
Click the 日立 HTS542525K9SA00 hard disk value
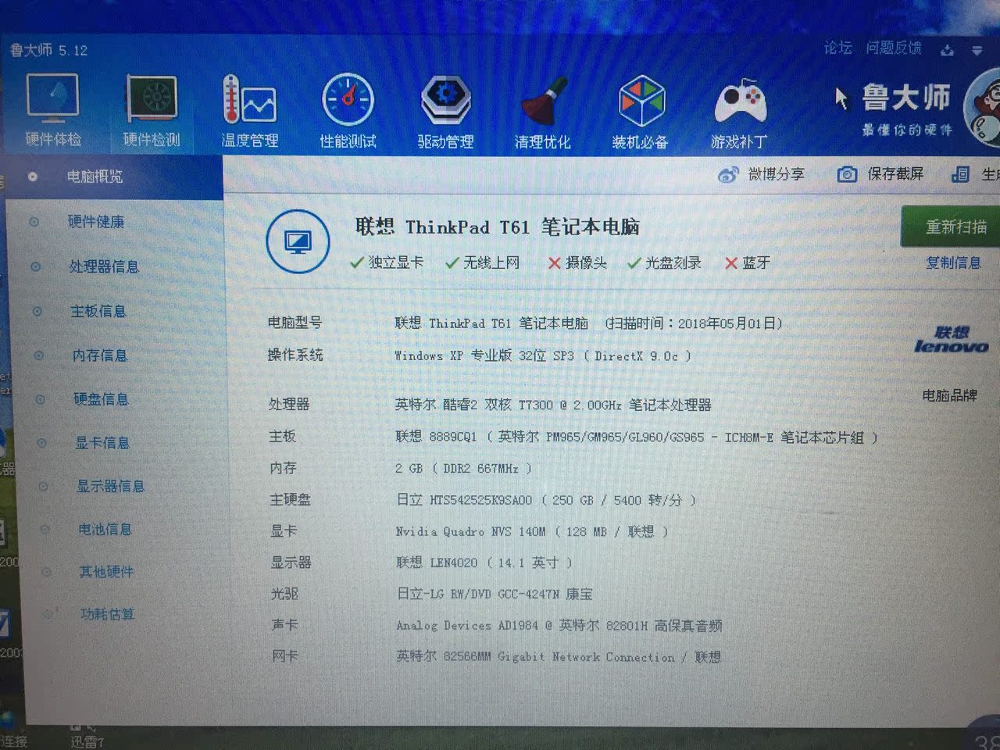pyautogui.click(x=546, y=500)
